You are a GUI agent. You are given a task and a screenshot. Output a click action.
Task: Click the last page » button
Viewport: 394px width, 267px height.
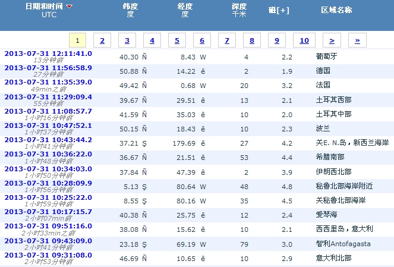[x=357, y=40]
